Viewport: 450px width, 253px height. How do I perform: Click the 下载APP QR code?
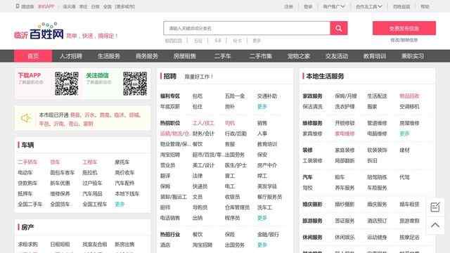pos(67,84)
